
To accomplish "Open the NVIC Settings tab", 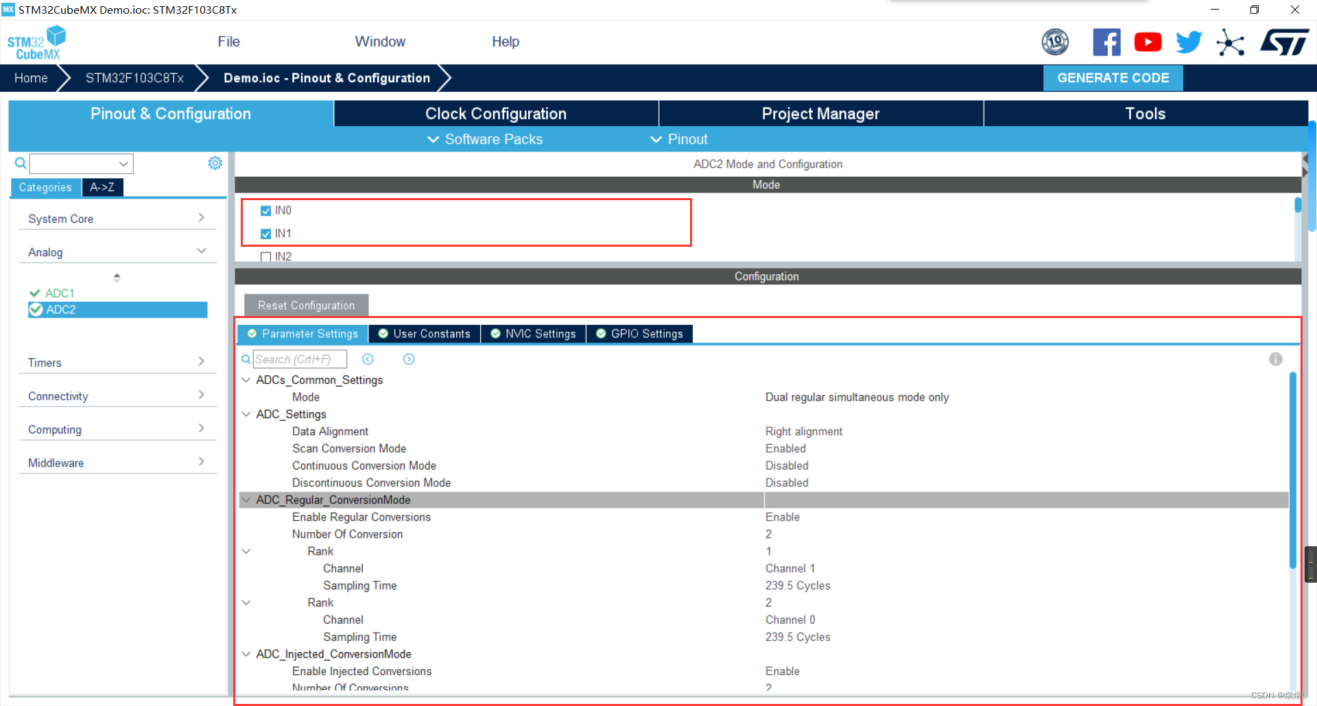I will point(534,334).
